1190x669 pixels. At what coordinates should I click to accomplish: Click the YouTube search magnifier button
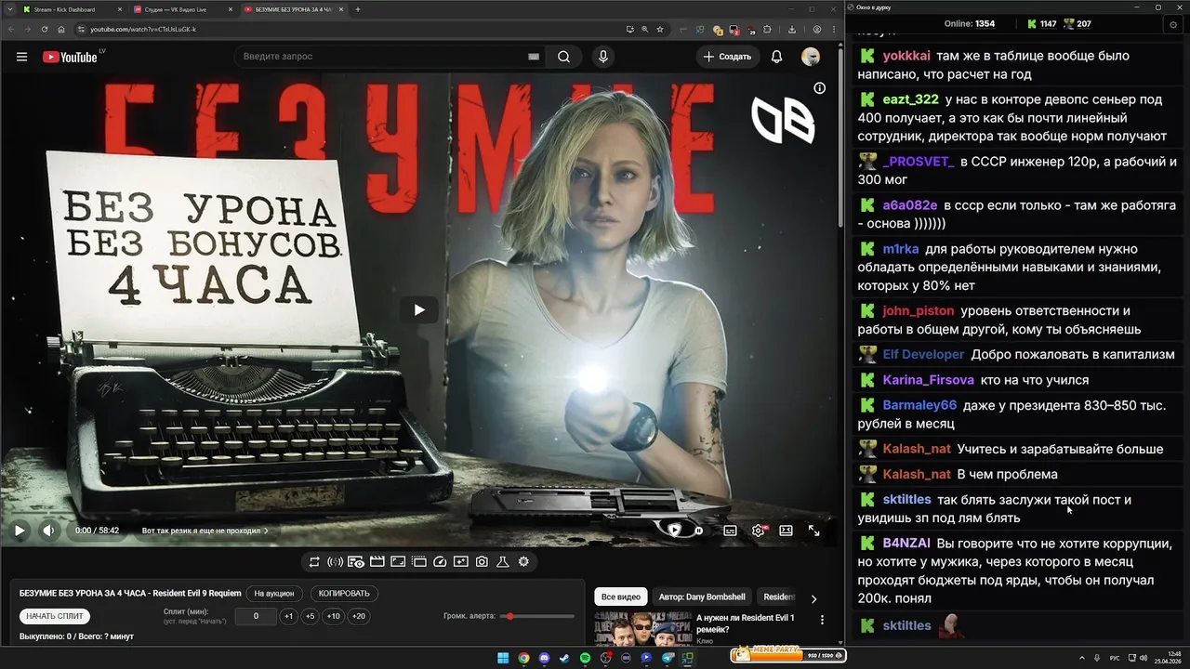pos(564,57)
